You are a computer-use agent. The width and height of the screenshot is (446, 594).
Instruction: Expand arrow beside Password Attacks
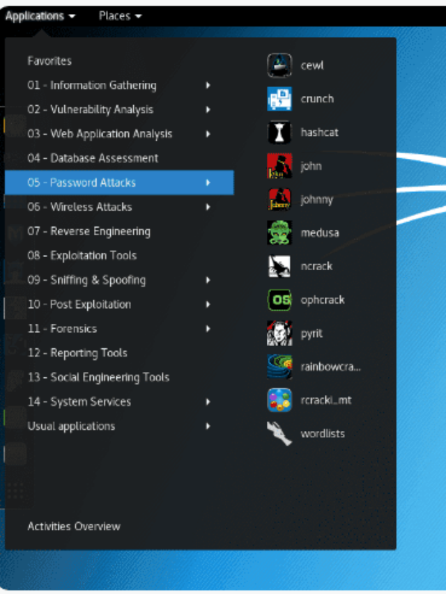(x=208, y=182)
